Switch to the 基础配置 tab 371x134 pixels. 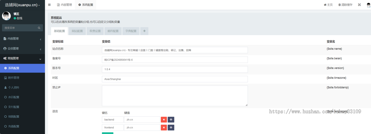pos(59,31)
